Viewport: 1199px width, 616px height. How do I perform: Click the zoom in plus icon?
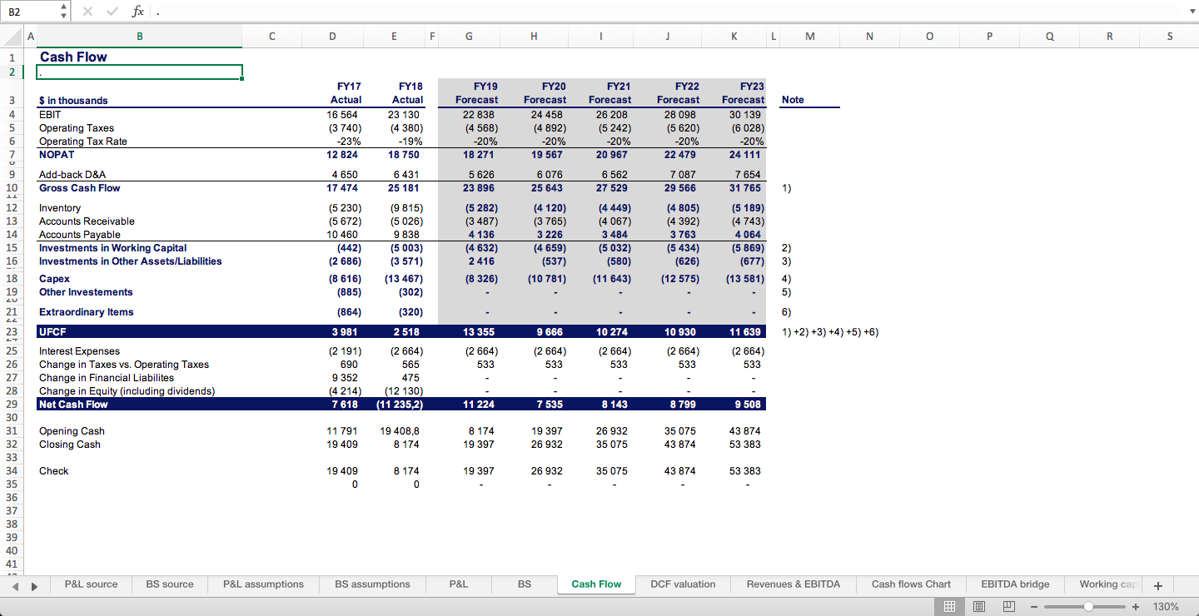point(1135,606)
